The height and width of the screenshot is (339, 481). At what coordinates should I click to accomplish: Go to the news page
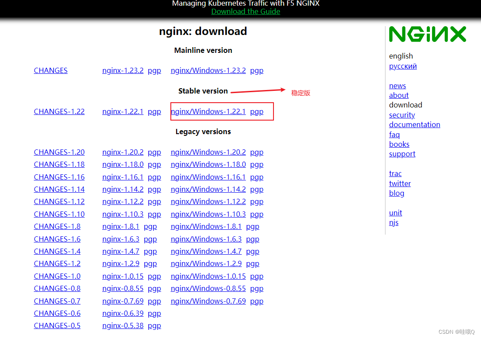tap(397, 86)
